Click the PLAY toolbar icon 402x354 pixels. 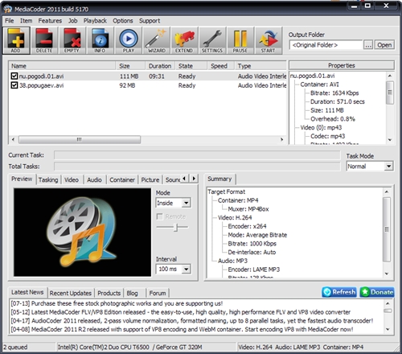pyautogui.click(x=129, y=40)
